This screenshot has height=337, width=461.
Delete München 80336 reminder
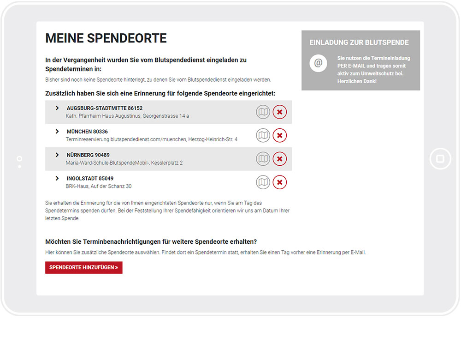tap(280, 135)
